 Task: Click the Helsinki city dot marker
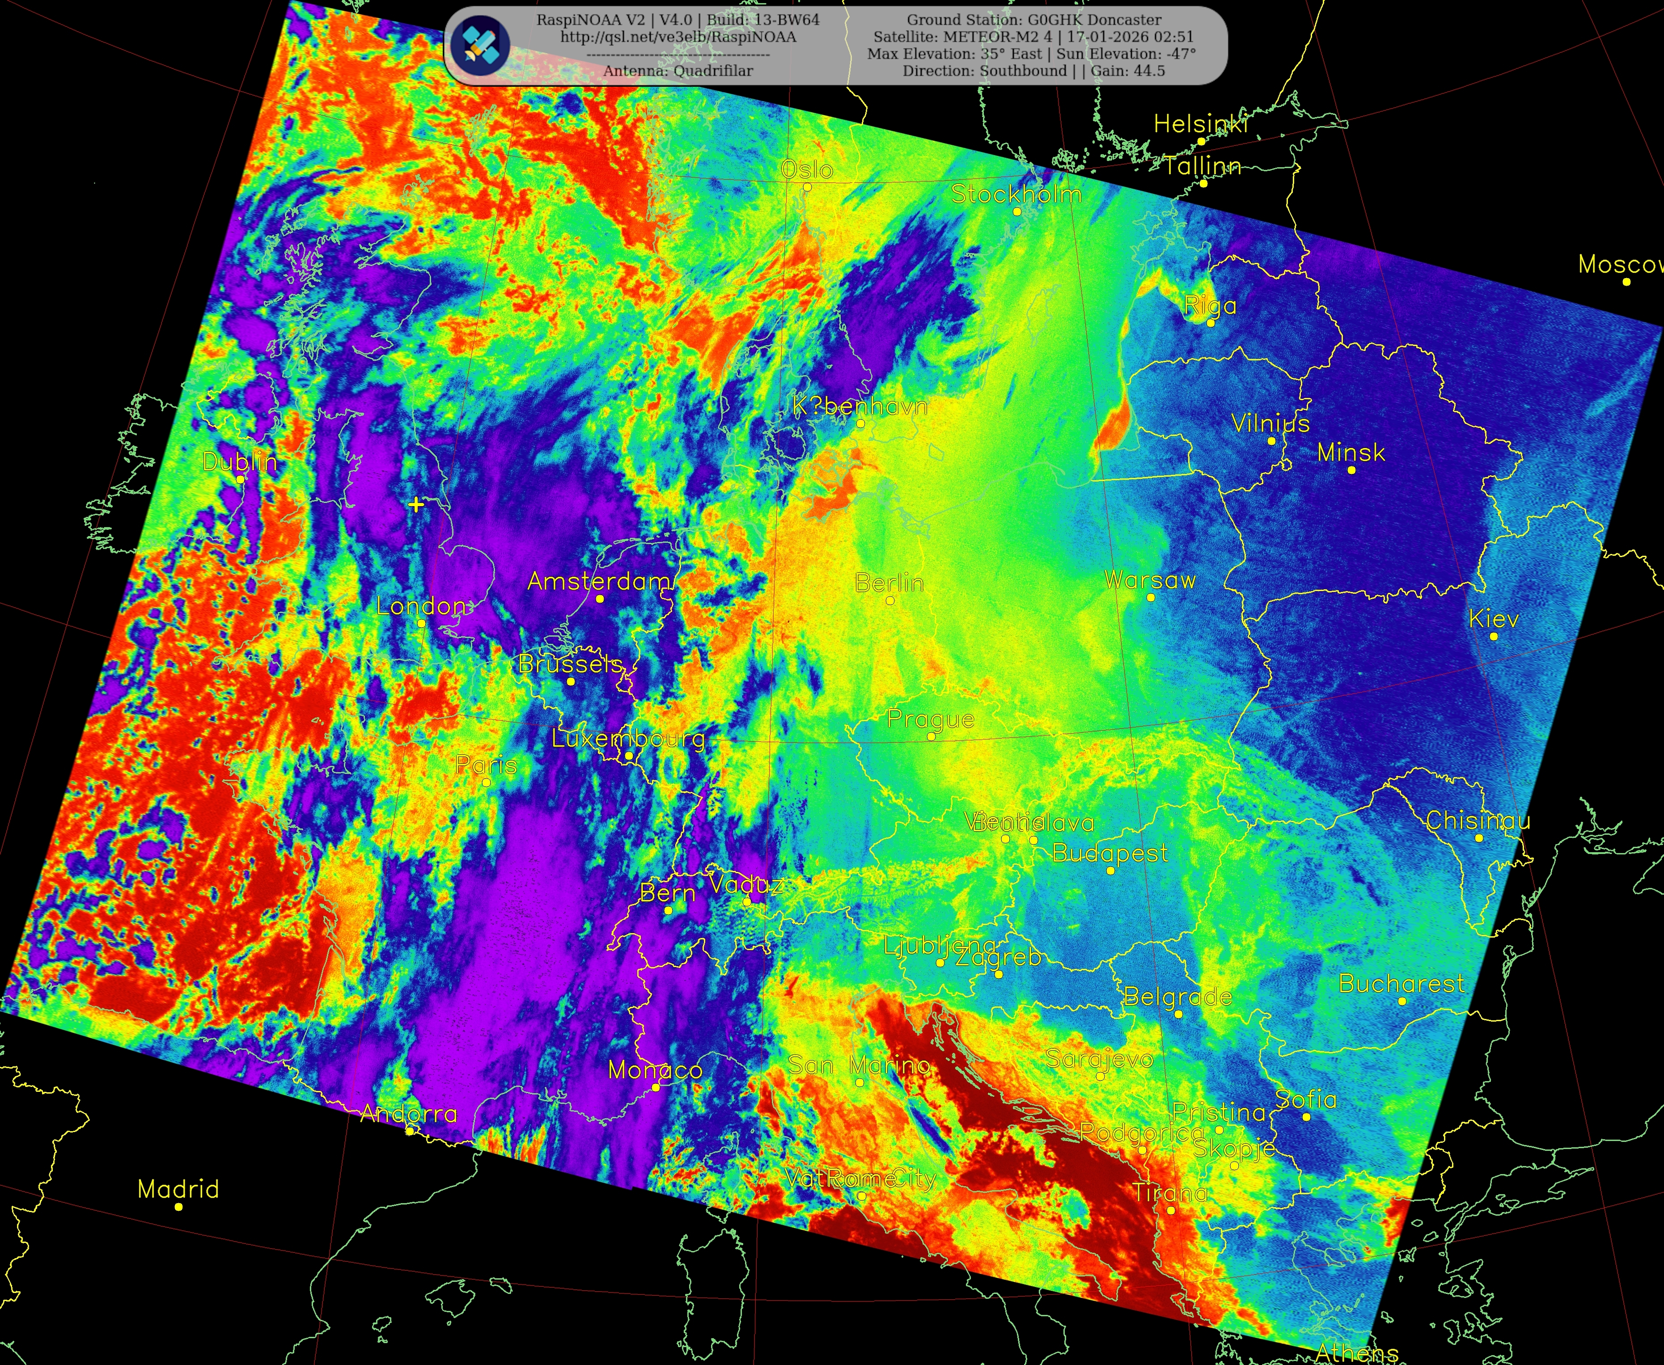point(1201,142)
